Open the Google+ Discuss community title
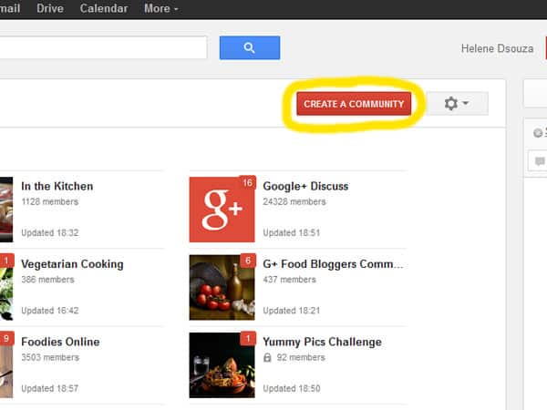This screenshot has width=547, height=410. click(305, 186)
